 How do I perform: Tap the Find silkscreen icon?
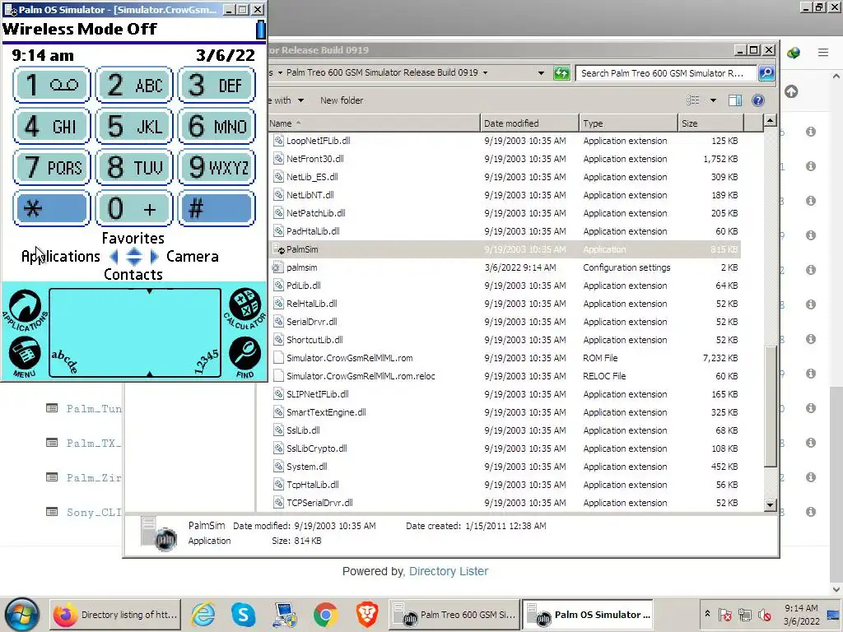coord(245,357)
